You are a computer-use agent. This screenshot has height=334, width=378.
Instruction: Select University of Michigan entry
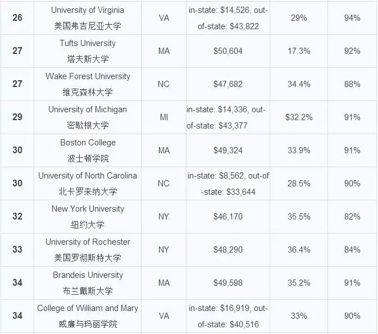(x=88, y=117)
